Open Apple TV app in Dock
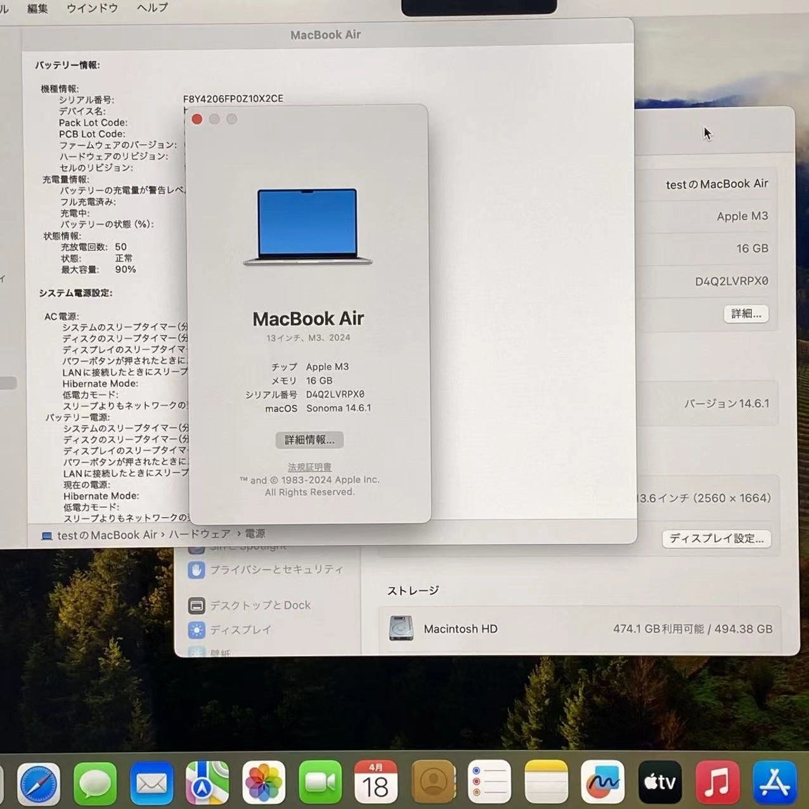Image resolution: width=809 pixels, height=809 pixels. click(660, 784)
